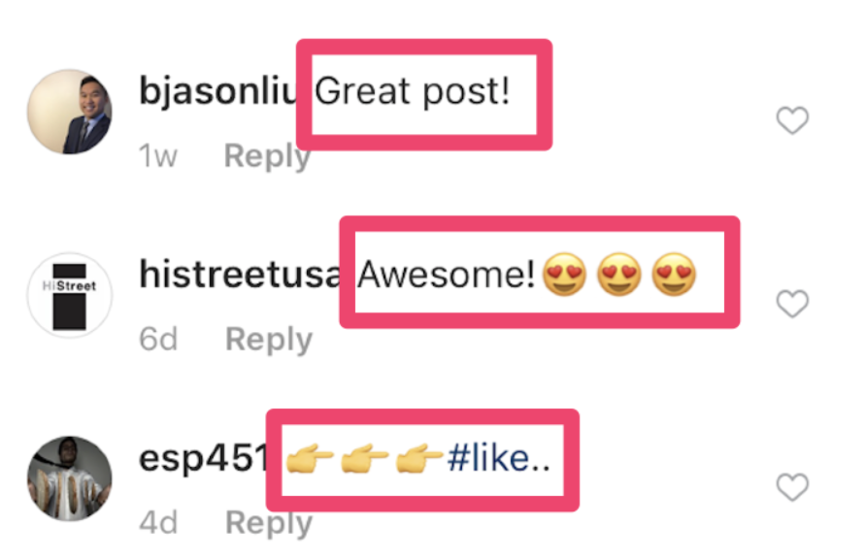Click the 1w timestamp
The width and height of the screenshot is (865, 559).
[158, 156]
